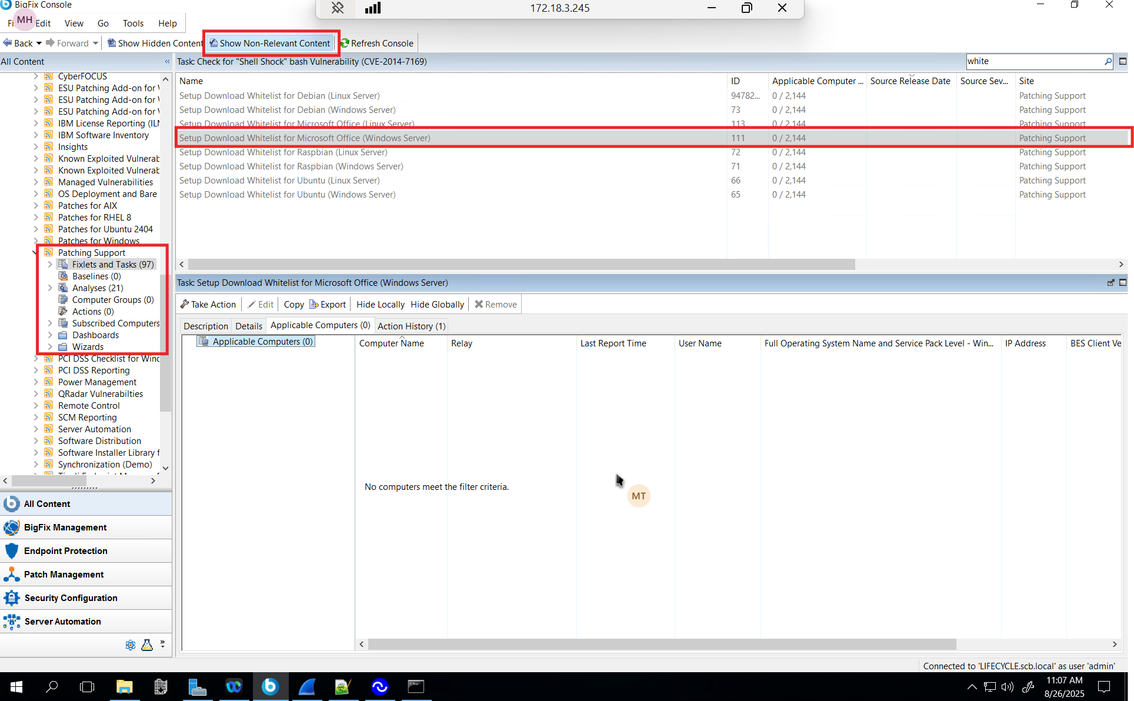Image resolution: width=1134 pixels, height=701 pixels.
Task: Collapse the All Content navigation pane
Action: [167, 61]
